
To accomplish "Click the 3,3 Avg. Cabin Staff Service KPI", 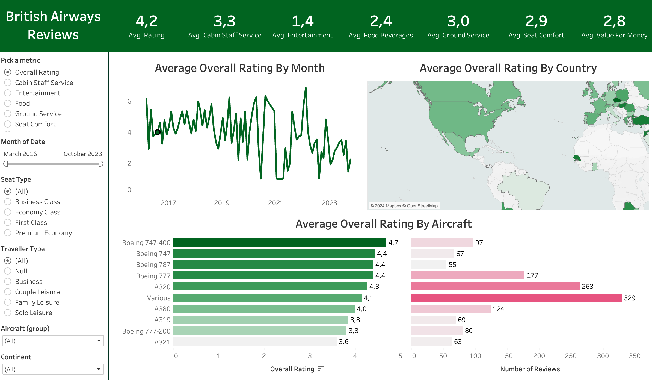I will pyautogui.click(x=225, y=26).
